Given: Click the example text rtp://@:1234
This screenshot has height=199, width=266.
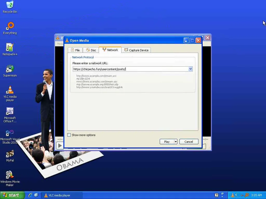Looking at the screenshot, I should 83,79.
